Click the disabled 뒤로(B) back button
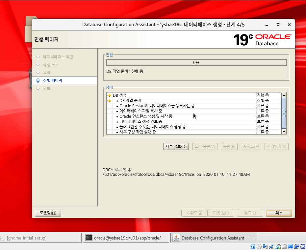This screenshot has width=306, height=250. [194, 213]
